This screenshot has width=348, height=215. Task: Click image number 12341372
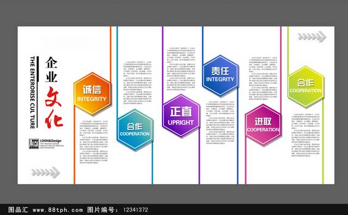coord(135,210)
